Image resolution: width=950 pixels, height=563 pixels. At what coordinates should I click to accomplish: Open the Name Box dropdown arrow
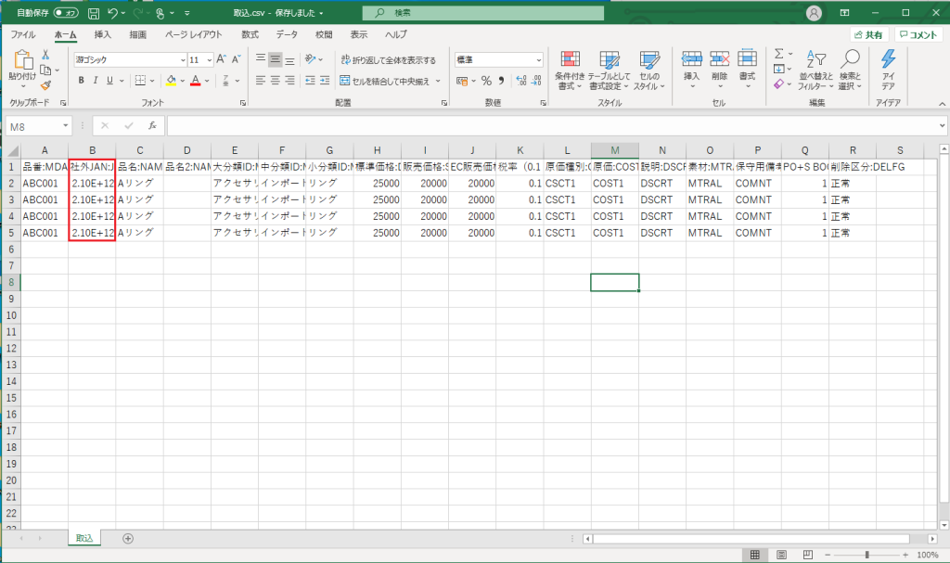coord(65,125)
